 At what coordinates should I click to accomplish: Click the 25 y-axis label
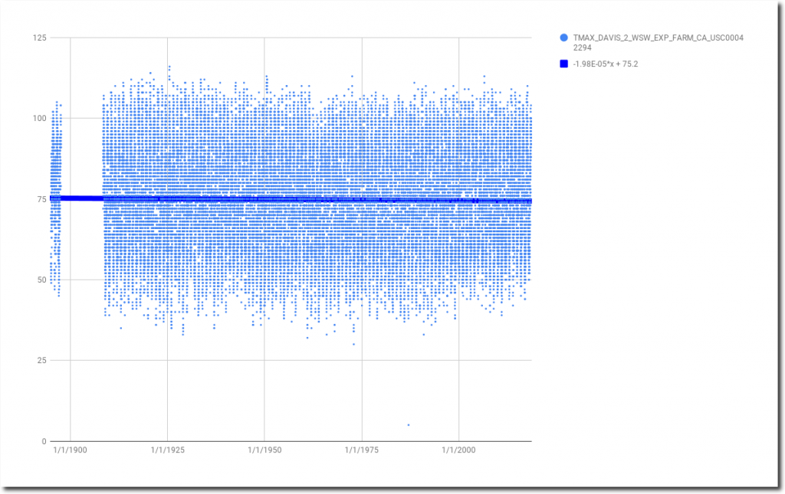pyautogui.click(x=41, y=361)
